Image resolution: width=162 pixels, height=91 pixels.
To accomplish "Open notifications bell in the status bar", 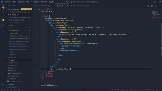I will tap(160, 90).
